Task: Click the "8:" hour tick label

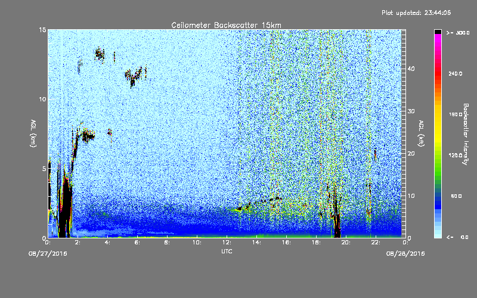Action: tap(168, 243)
